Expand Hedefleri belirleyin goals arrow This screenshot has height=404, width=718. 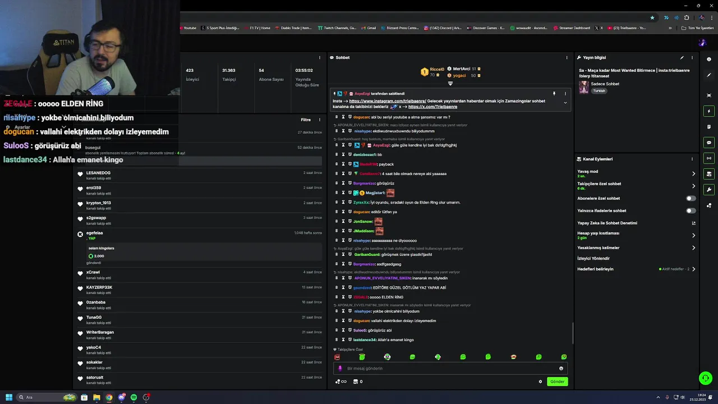(x=693, y=269)
